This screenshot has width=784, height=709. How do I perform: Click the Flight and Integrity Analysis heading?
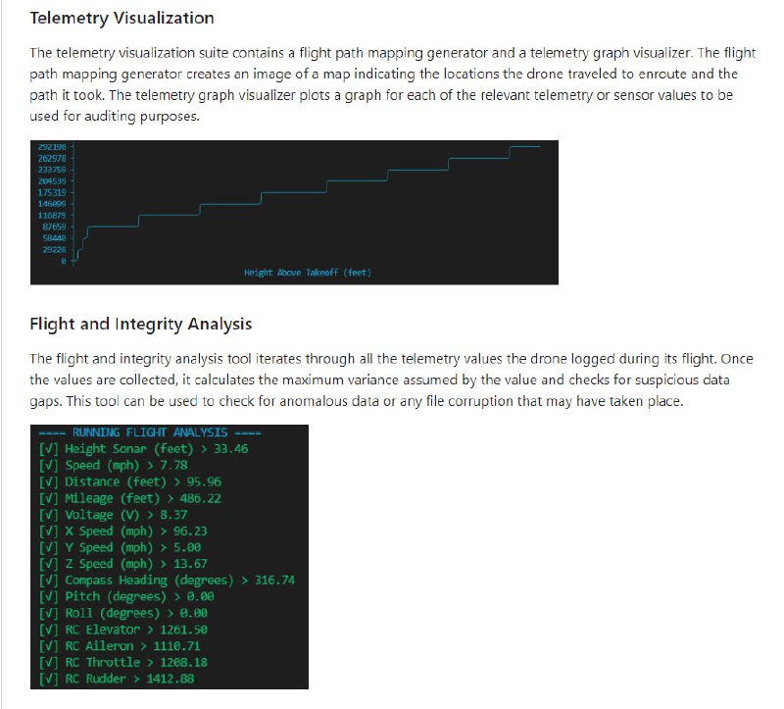coord(140,324)
